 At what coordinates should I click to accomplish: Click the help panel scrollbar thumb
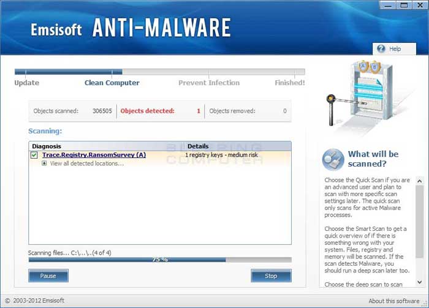[419, 222]
